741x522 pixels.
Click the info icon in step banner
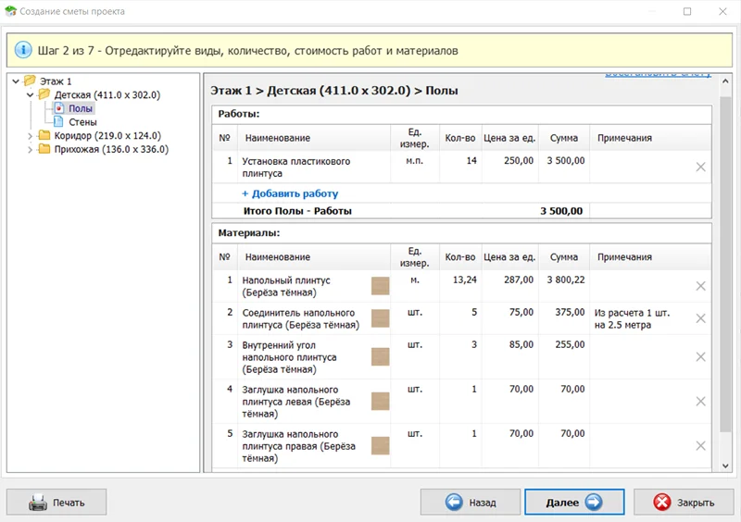click(23, 50)
